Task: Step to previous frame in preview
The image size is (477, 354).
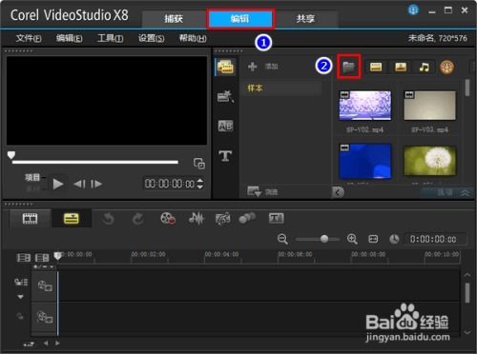Action: click(79, 184)
